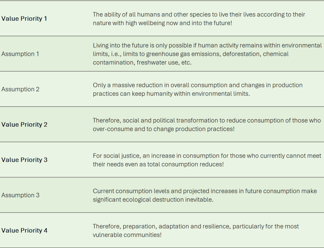Click the preparation, adaptation and resilience statement
324x248 pixels.
coord(196,231)
